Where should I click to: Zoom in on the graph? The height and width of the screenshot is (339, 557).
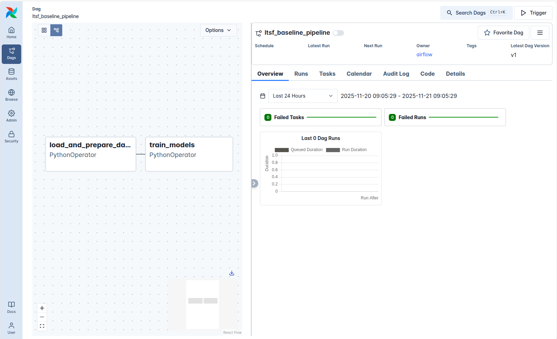pos(42,308)
